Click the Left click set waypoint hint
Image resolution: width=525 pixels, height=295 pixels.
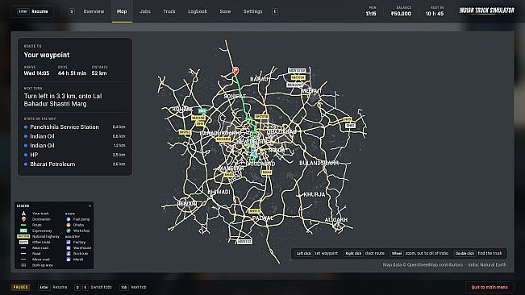[x=317, y=253]
